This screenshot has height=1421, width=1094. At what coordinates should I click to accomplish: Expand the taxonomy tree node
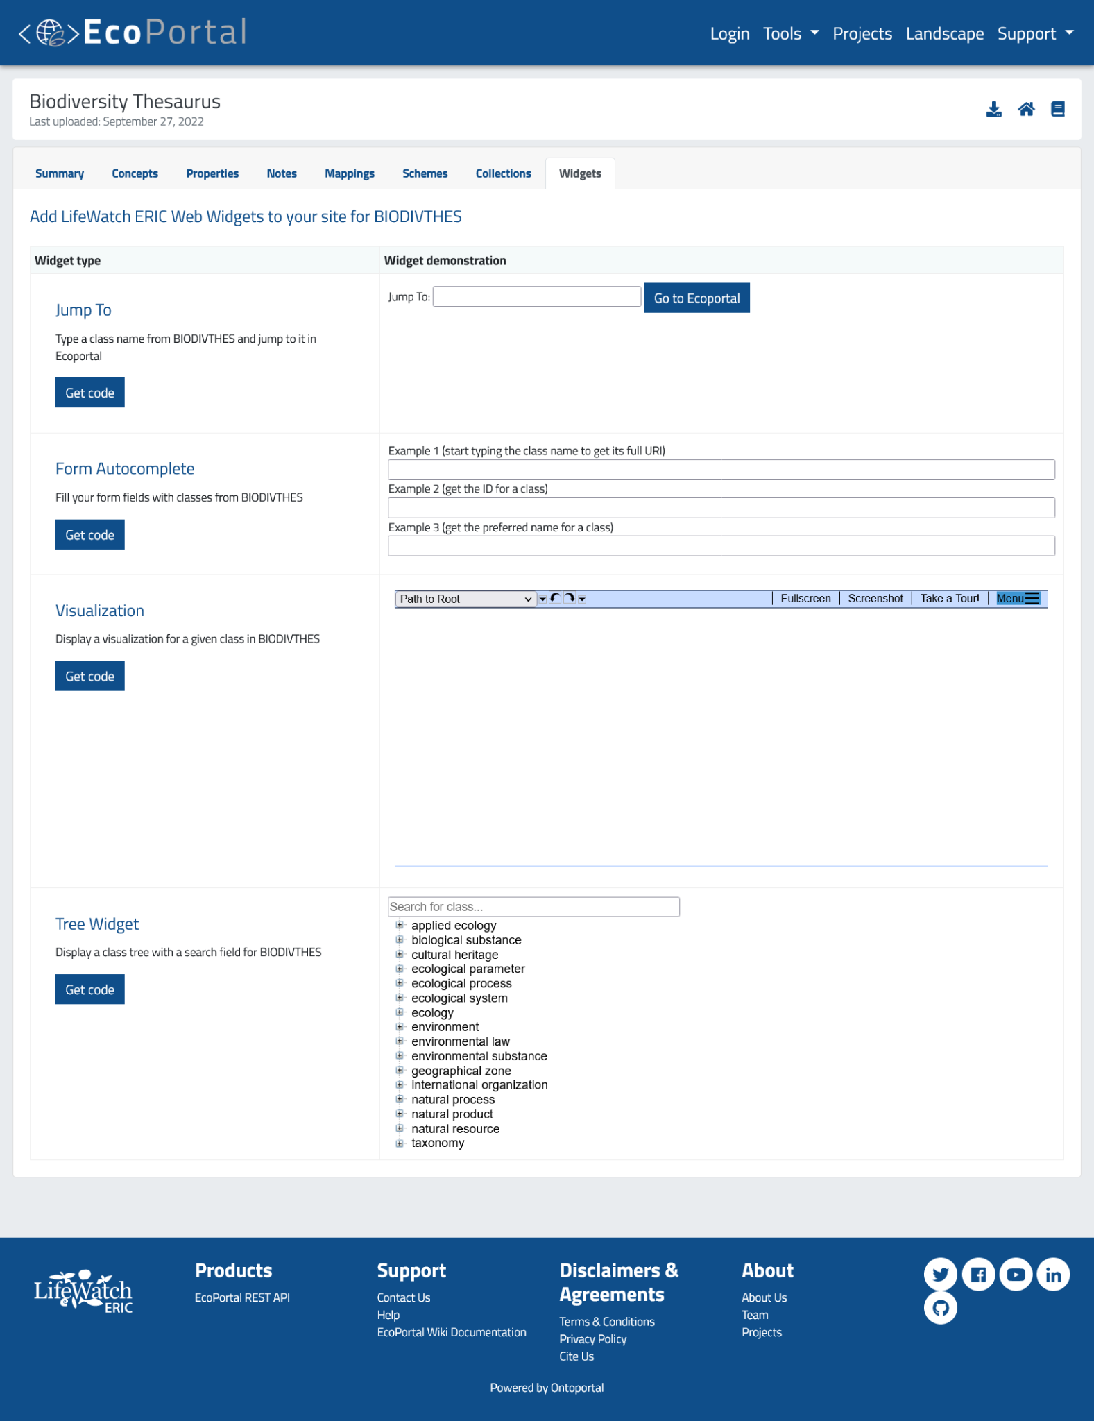[400, 1143]
